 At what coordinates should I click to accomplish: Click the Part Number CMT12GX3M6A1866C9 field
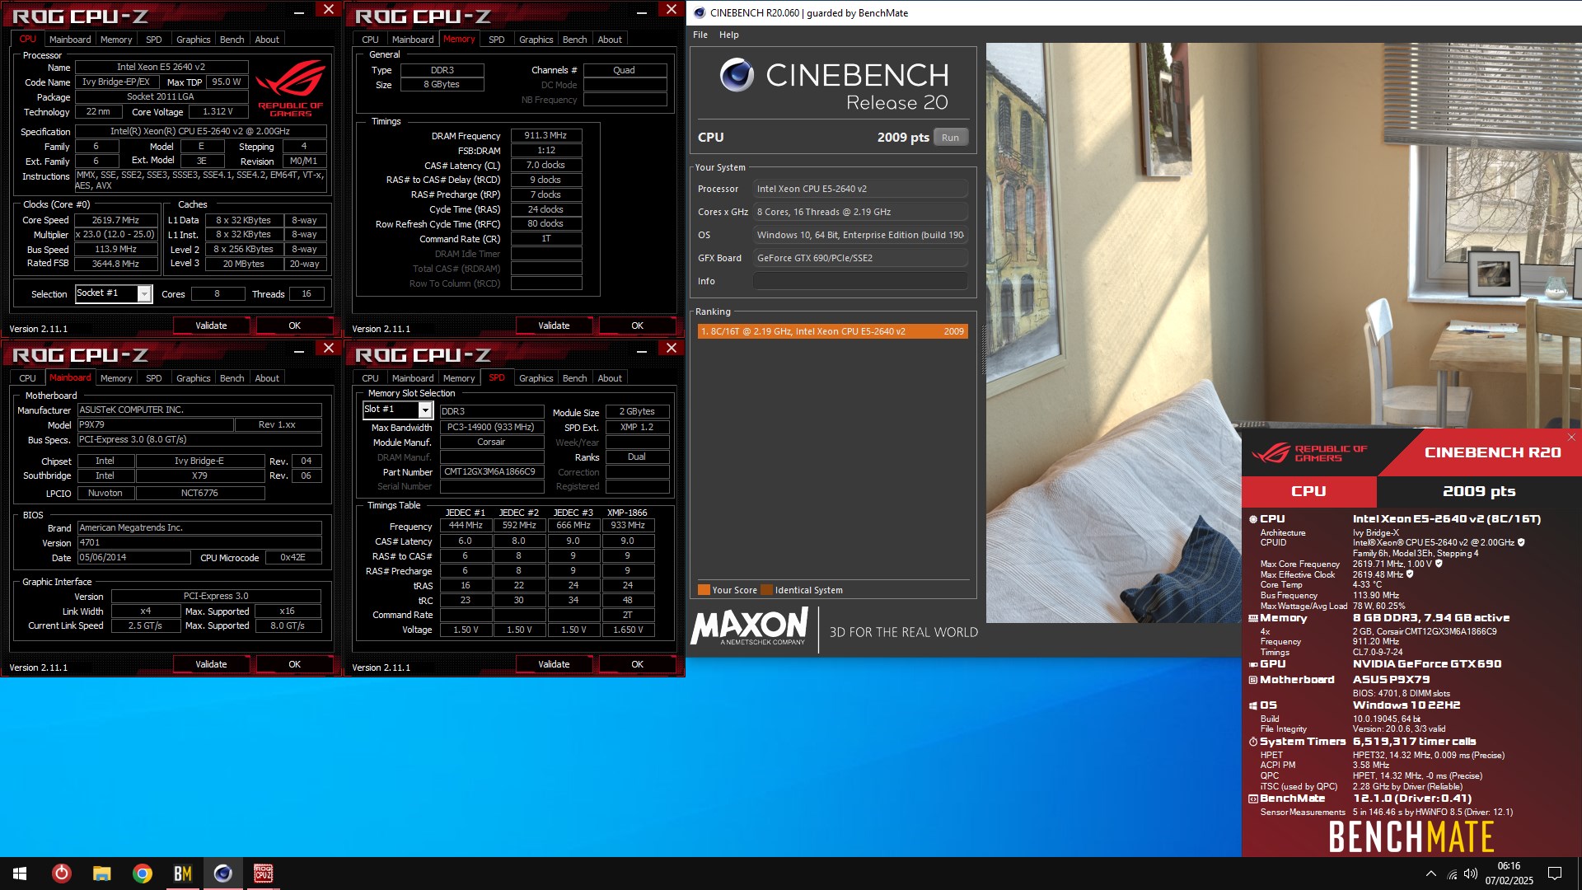point(492,472)
